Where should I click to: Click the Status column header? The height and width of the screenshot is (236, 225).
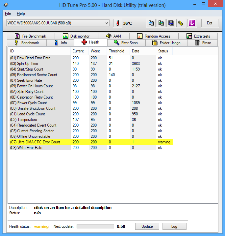(164, 51)
